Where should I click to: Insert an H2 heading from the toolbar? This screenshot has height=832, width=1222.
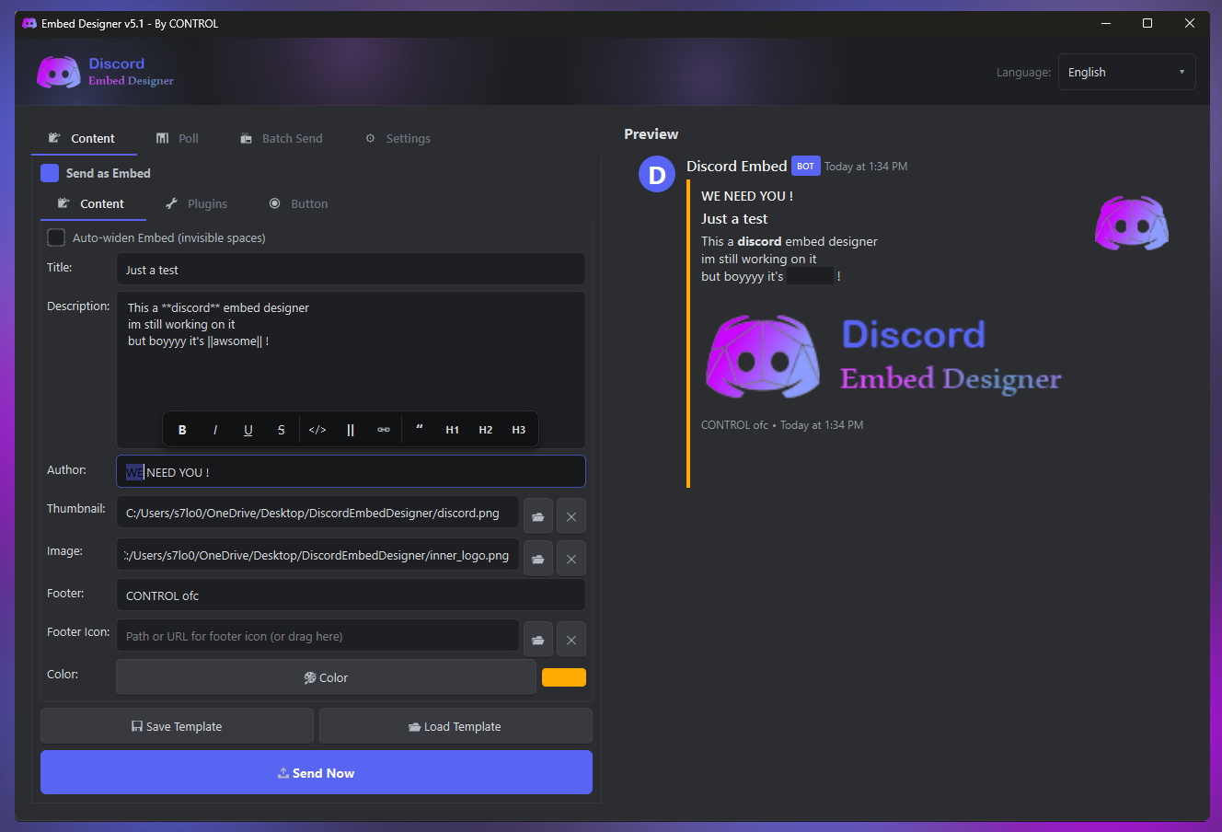[486, 430]
